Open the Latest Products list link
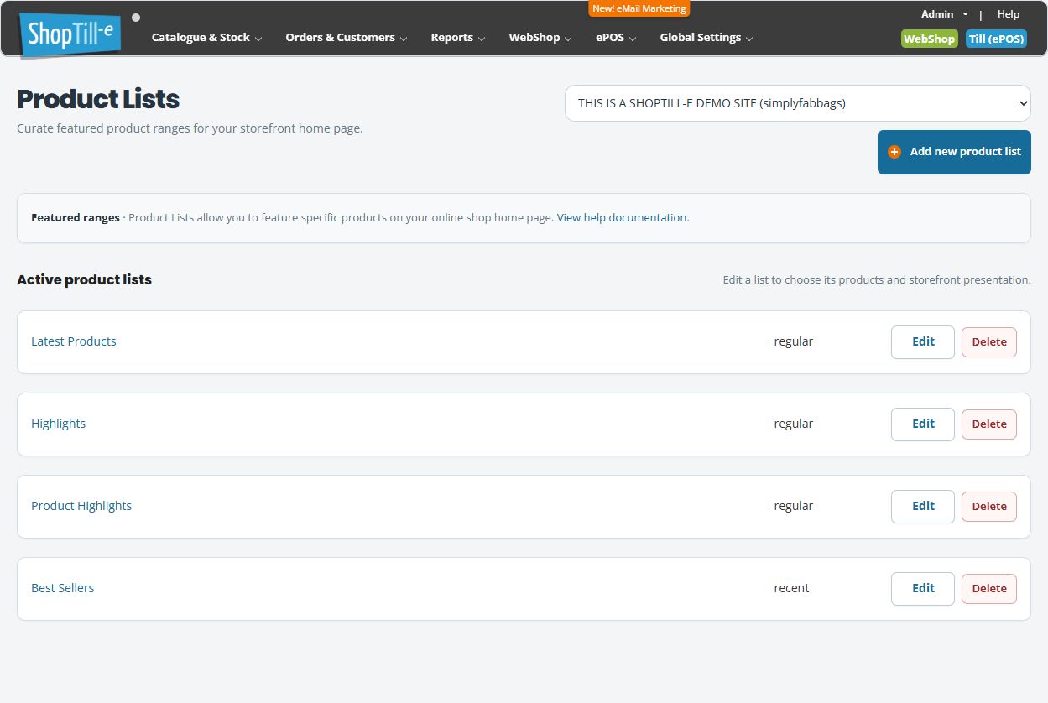This screenshot has height=703, width=1048. (74, 341)
